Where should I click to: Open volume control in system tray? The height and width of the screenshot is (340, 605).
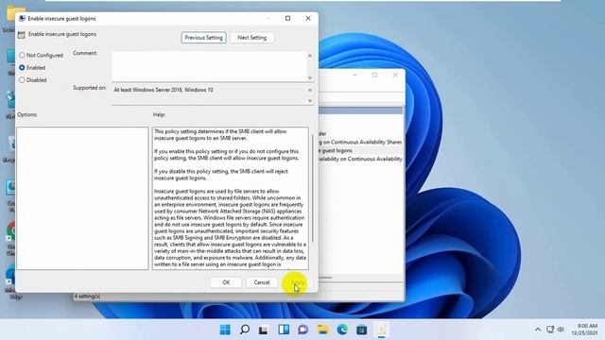(561, 330)
